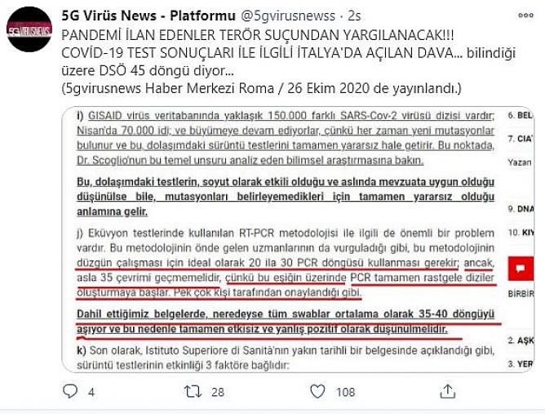Image resolution: width=545 pixels, height=414 pixels.
Task: Like the tweet with the heart icon
Action: (317, 392)
